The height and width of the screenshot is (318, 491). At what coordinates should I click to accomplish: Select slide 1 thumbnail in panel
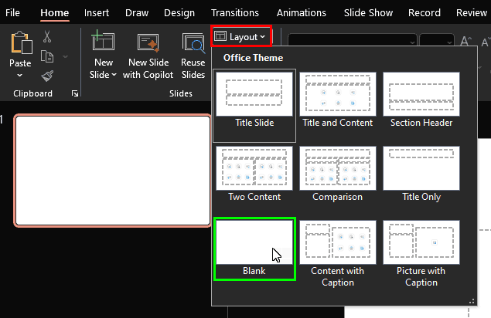coord(112,171)
